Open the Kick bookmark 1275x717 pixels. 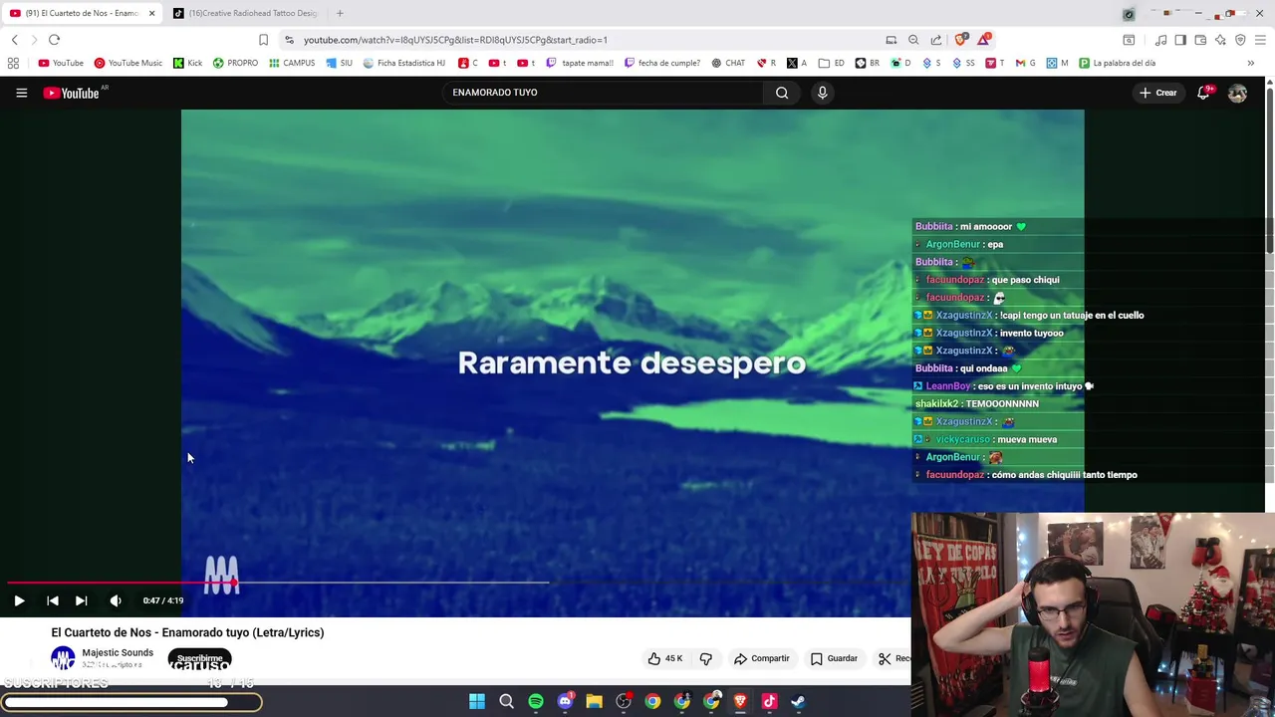187,63
